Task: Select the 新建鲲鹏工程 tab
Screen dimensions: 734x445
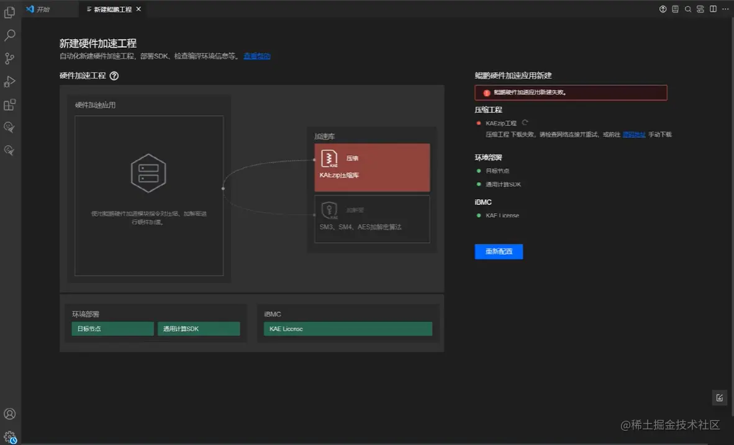Action: (112, 9)
